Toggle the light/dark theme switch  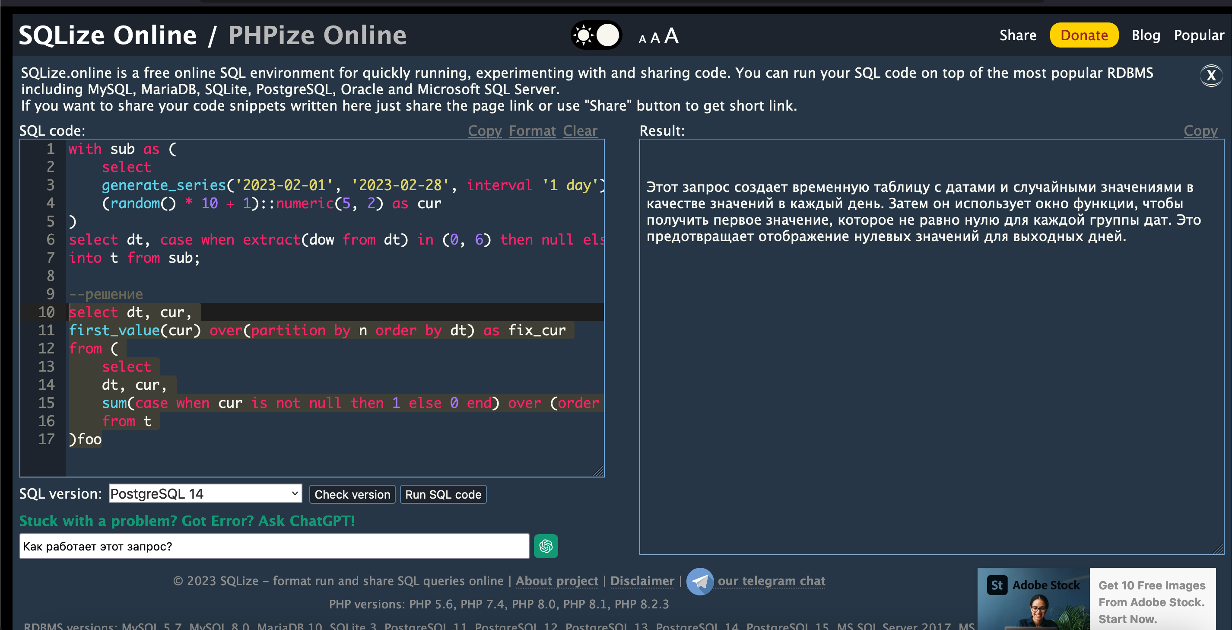(596, 35)
